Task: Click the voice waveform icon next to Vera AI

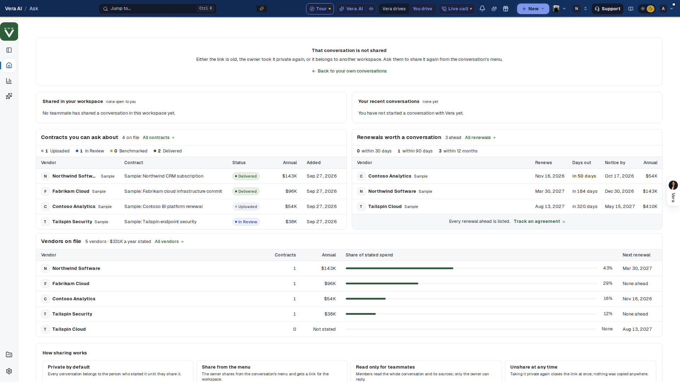Action: point(371,8)
